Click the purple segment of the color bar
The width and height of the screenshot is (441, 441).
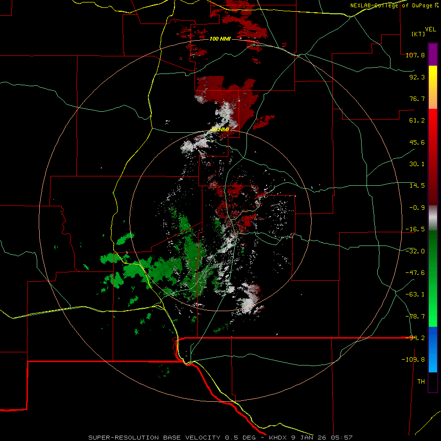coord(433,54)
